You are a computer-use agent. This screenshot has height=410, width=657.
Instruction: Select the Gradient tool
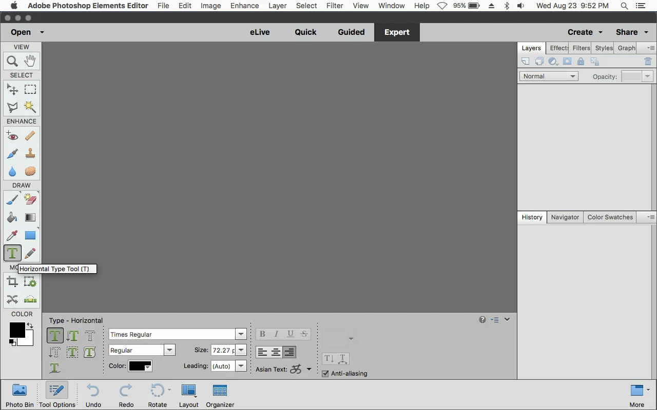click(30, 218)
